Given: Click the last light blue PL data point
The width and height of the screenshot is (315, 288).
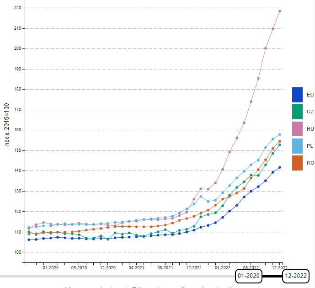Looking at the screenshot, I should [x=280, y=134].
